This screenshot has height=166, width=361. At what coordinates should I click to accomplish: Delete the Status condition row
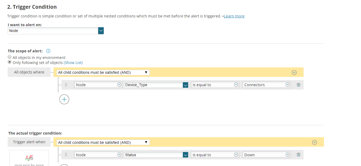tap(299, 155)
